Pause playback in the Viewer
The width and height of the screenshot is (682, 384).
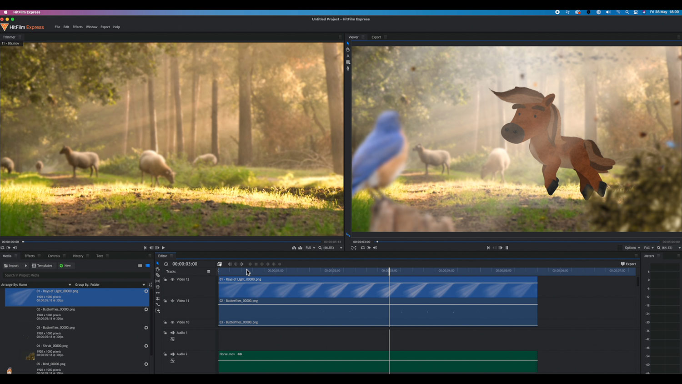click(506, 248)
